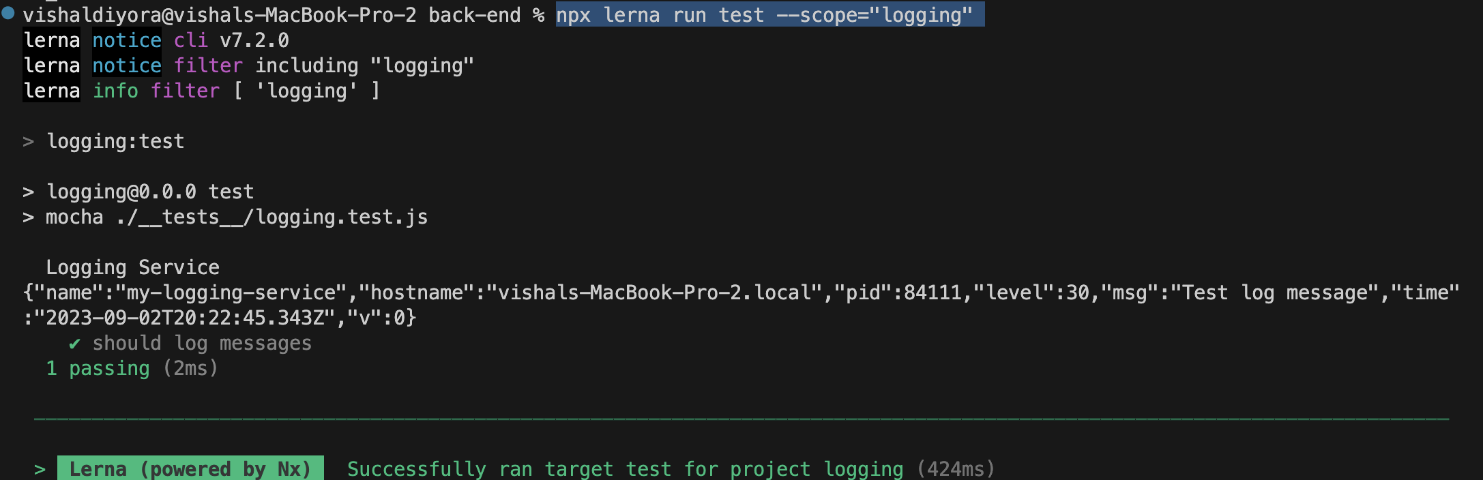Image resolution: width=1483 pixels, height=480 pixels.
Task: Click the Logging Service suite heading
Action: tap(132, 267)
